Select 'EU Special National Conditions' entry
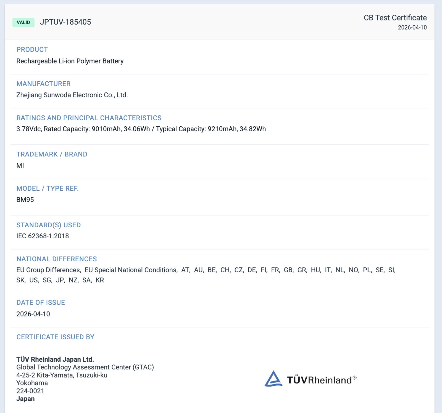442x413 pixels. (x=131, y=270)
